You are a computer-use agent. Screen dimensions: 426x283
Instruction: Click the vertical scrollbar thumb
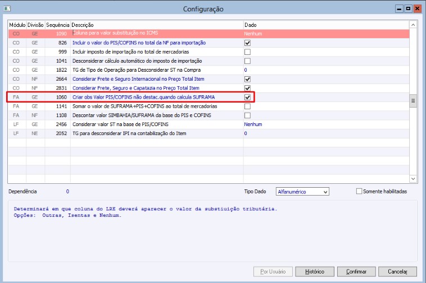pyautogui.click(x=413, y=101)
